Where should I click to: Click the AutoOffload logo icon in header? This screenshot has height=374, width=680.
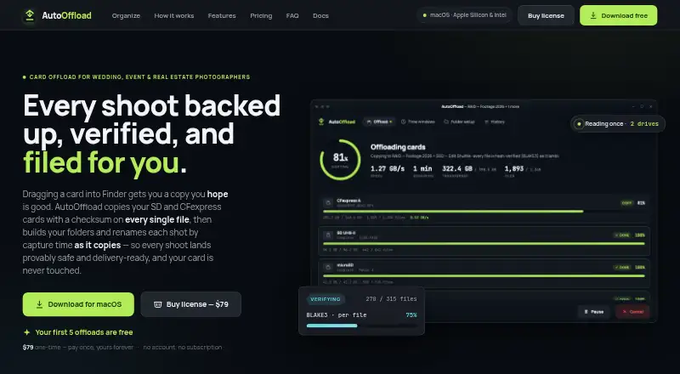[x=30, y=15]
